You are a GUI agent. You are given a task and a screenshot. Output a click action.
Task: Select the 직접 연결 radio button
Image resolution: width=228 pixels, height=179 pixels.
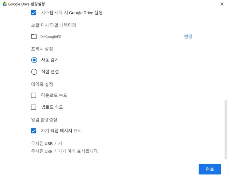click(x=34, y=72)
